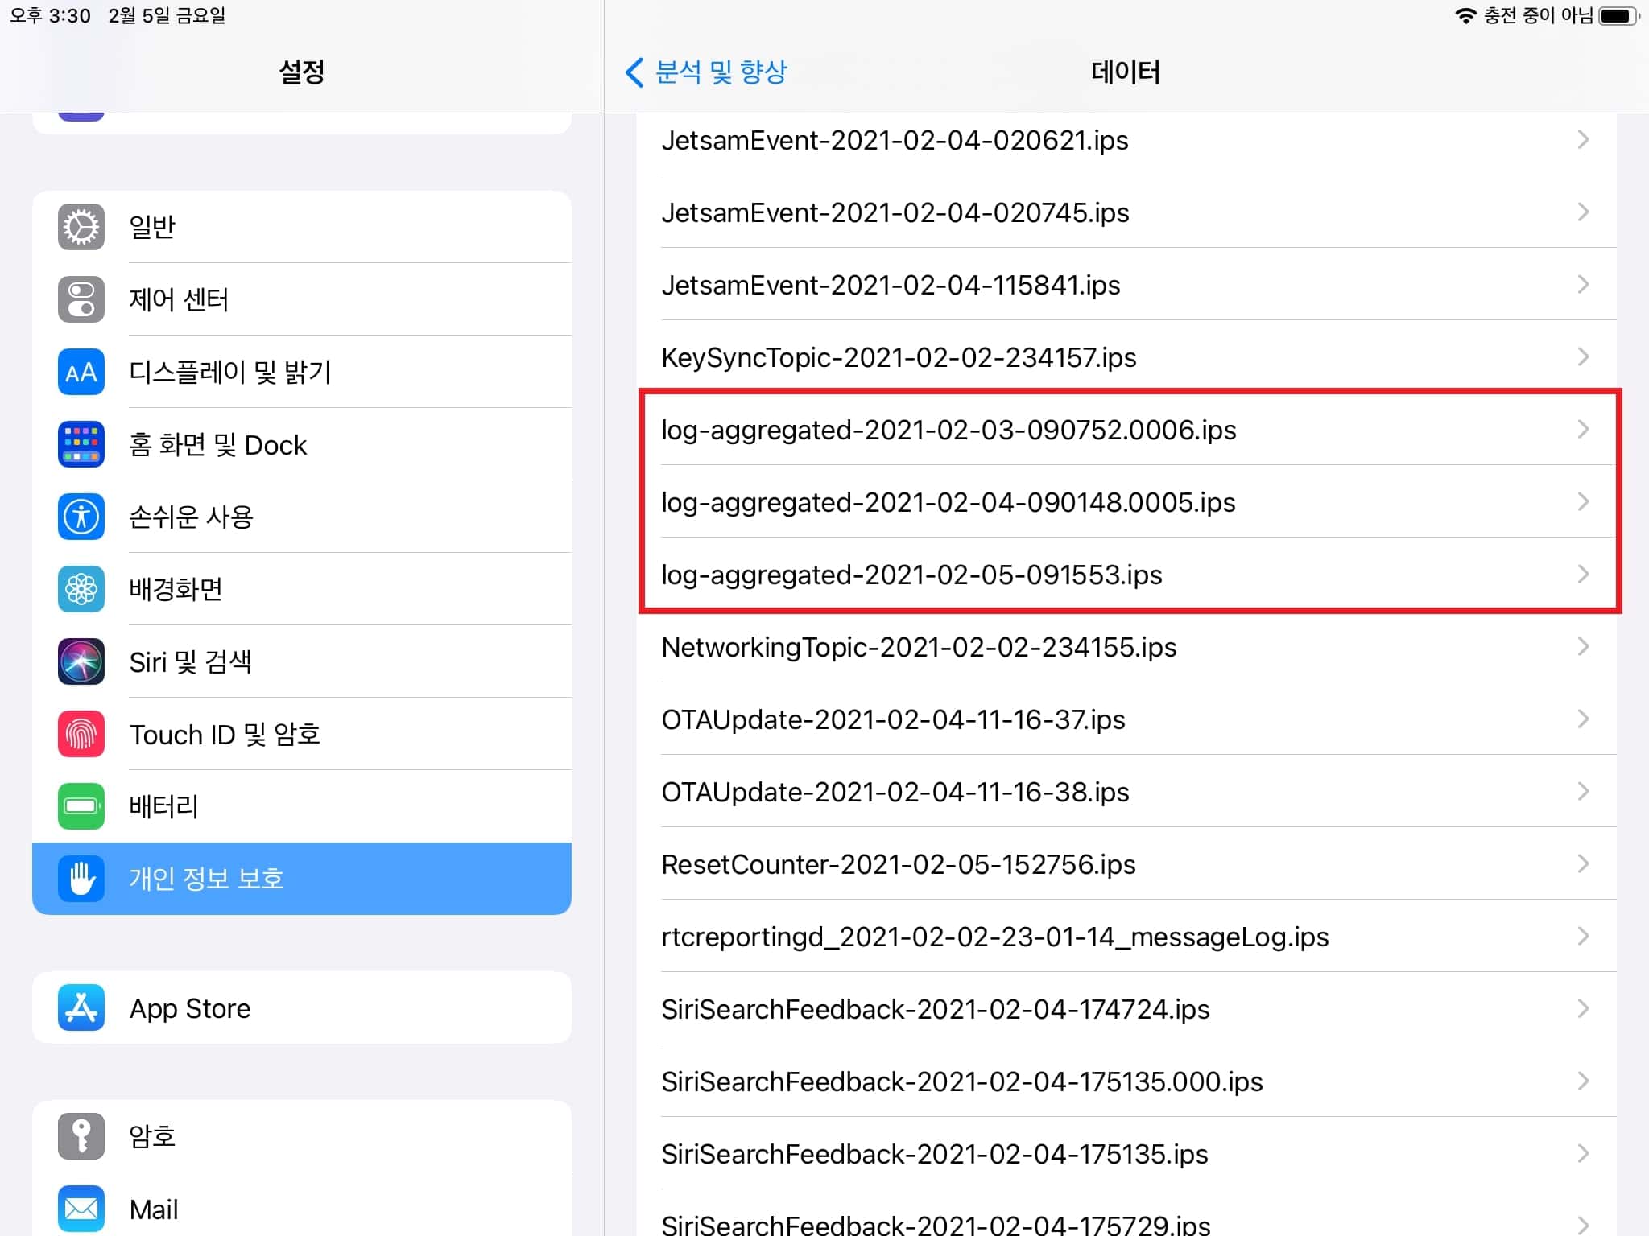Go back using 분석 및 향상 button
This screenshot has height=1236, width=1649.
pos(707,72)
